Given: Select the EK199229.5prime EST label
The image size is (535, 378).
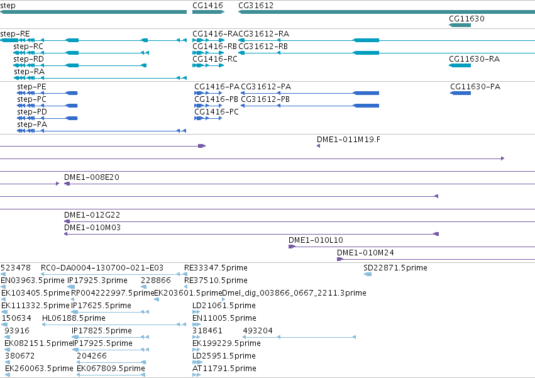Looking at the screenshot, I should 226,344.
